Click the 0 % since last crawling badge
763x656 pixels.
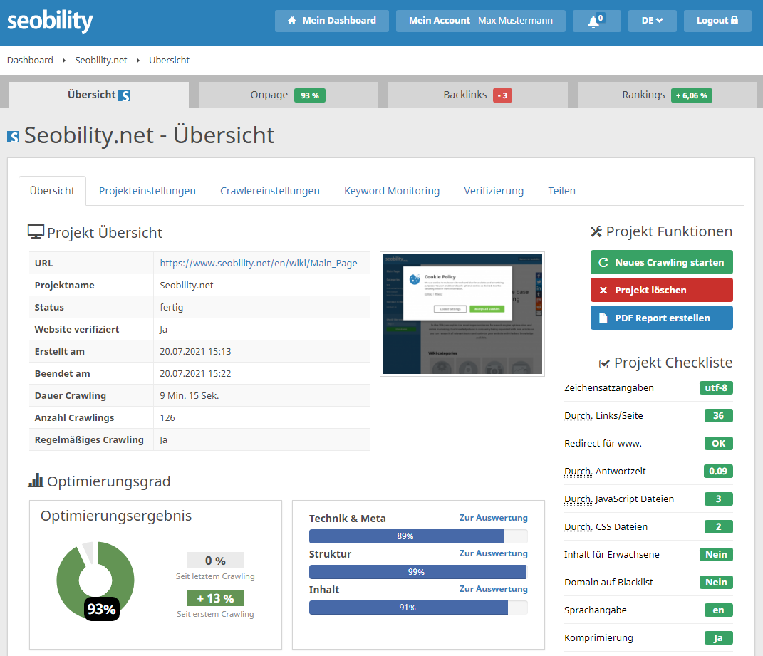[x=215, y=561]
